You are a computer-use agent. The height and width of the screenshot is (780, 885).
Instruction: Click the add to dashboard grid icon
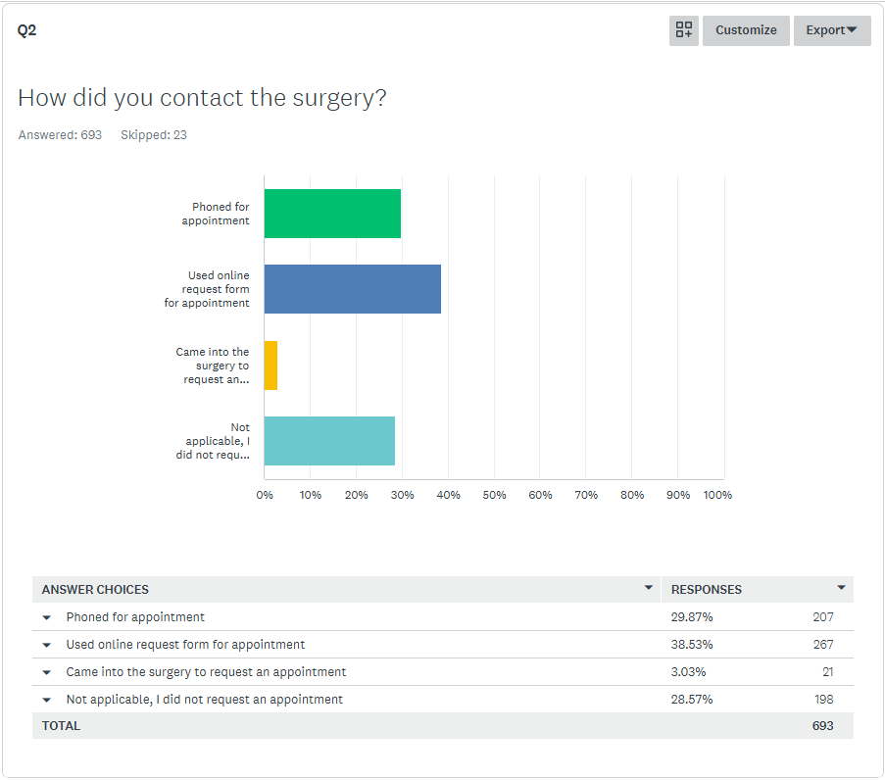[x=684, y=30]
